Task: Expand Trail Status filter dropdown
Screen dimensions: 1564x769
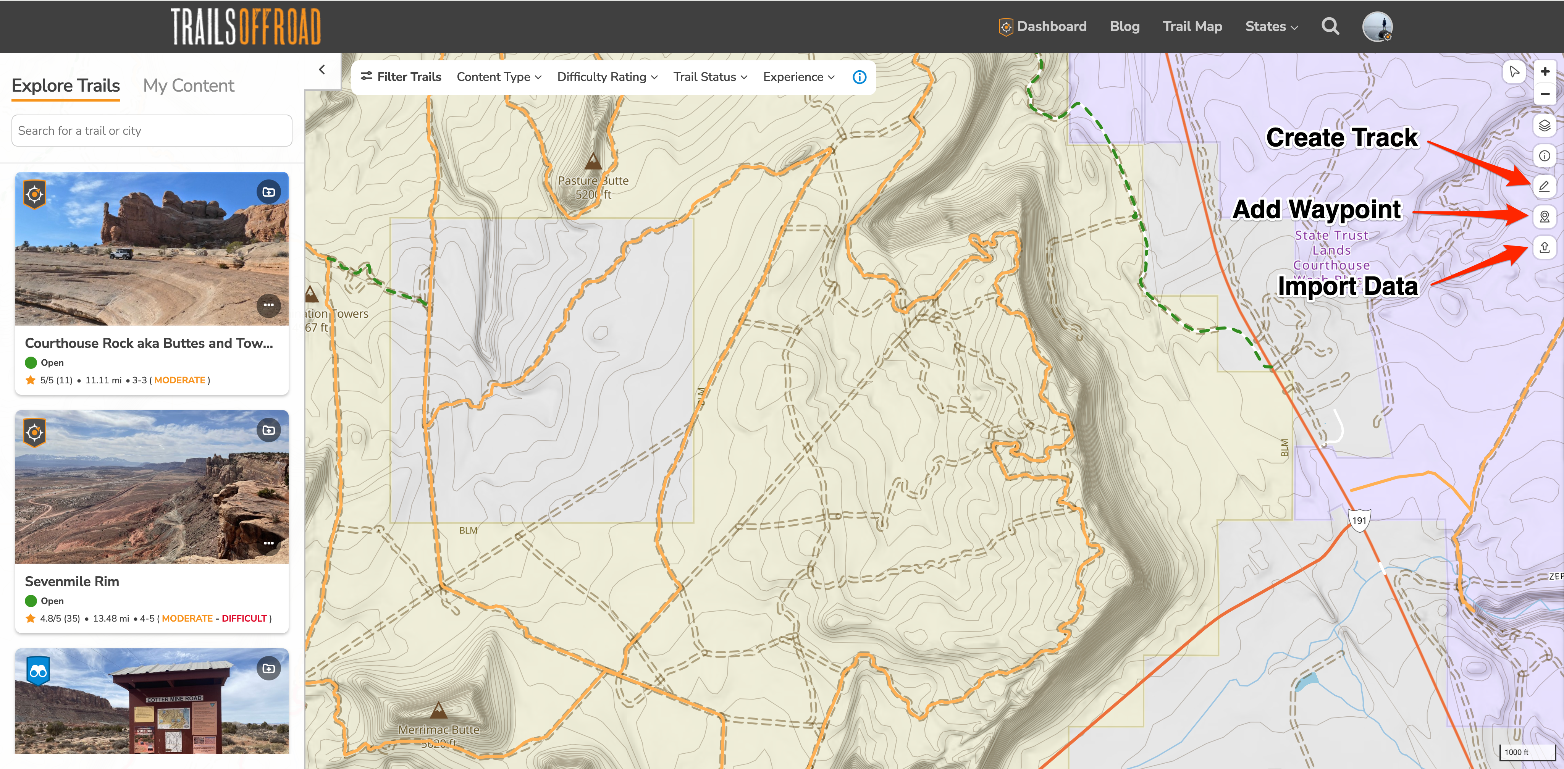Action: (x=710, y=77)
